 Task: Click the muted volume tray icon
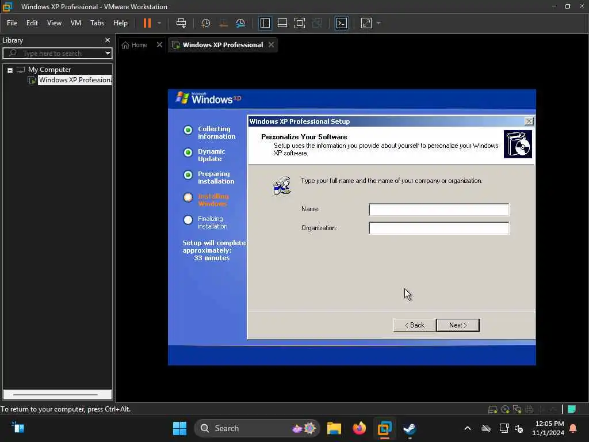tap(519, 428)
